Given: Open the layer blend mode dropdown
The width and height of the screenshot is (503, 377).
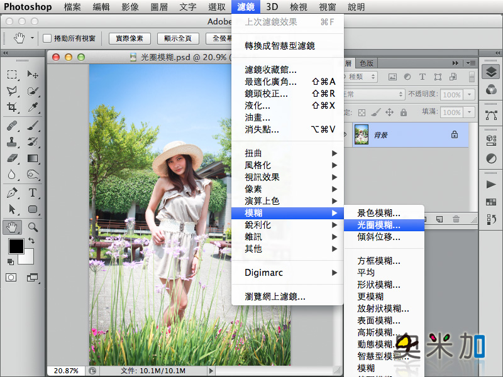Looking at the screenshot, I should pyautogui.click(x=374, y=94).
